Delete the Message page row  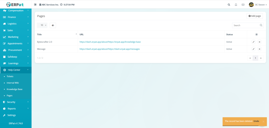pos(259,49)
